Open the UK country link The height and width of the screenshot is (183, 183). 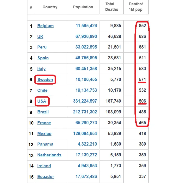pyautogui.click(x=40, y=37)
